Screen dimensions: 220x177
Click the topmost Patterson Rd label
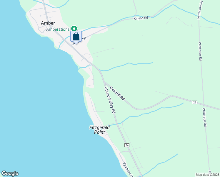tap(200, 10)
